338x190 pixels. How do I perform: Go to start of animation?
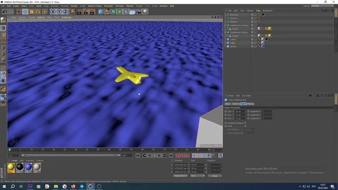click(138, 156)
